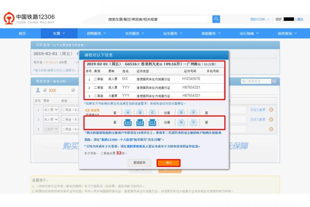This screenshot has width=310, height=207.
Task: Open the 会员服务 navigation menu
Action: pyautogui.click(x=134, y=34)
